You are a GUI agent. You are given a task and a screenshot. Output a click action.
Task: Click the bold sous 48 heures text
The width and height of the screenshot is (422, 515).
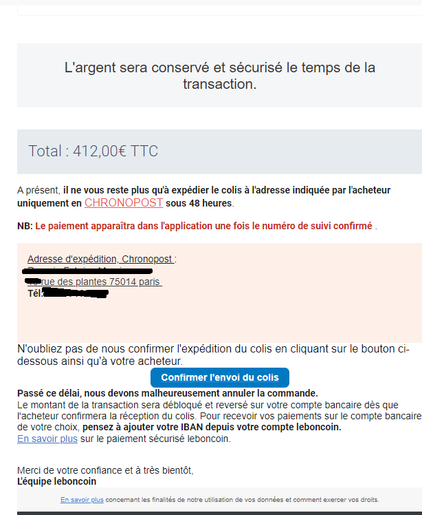(199, 203)
